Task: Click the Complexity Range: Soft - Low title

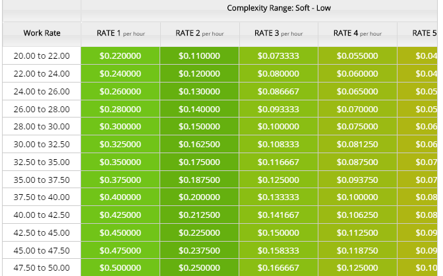Action: (x=279, y=8)
